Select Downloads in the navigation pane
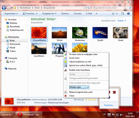 tap(13, 27)
